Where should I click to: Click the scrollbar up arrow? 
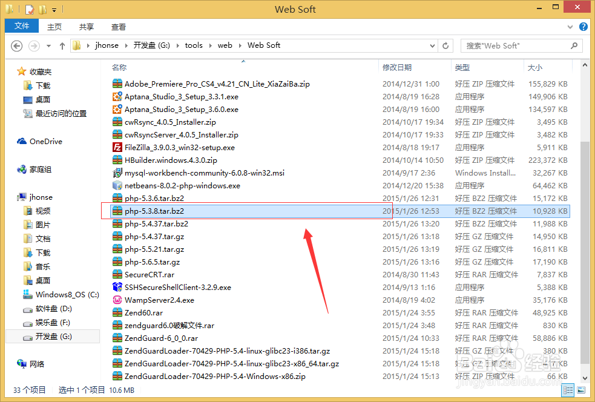pyautogui.click(x=585, y=65)
